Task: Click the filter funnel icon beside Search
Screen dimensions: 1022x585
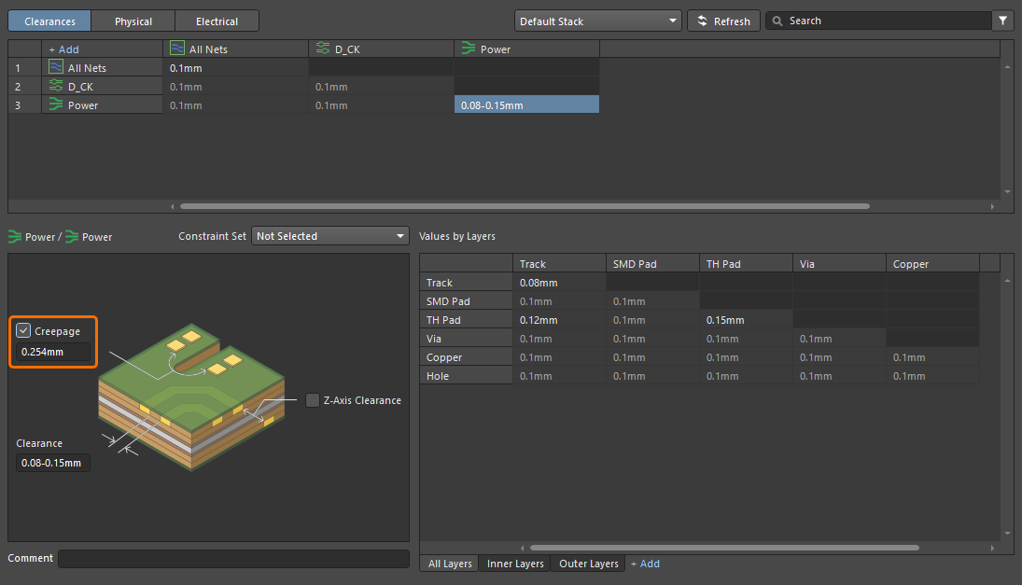Action: tap(1003, 21)
